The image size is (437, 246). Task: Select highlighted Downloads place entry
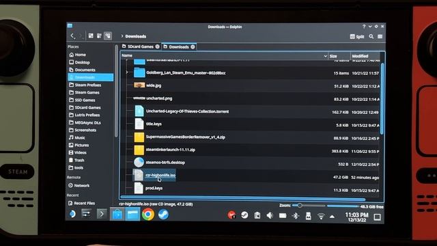coord(91,77)
